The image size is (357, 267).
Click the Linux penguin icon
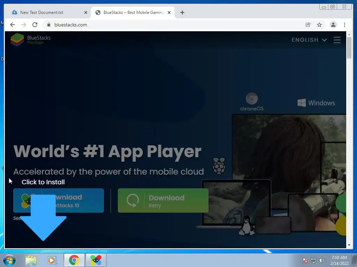pos(246,226)
